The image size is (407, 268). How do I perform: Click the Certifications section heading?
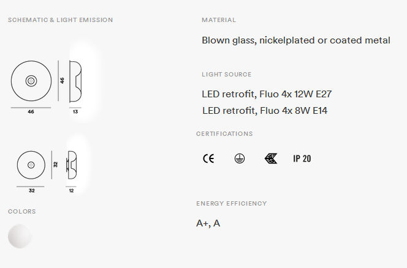224,134
